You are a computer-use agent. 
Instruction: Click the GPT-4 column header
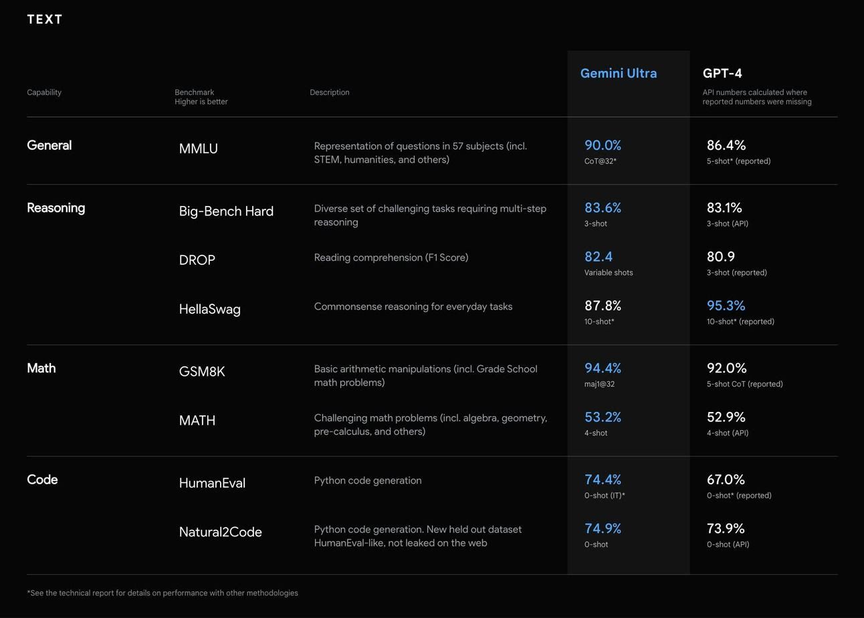pyautogui.click(x=722, y=74)
